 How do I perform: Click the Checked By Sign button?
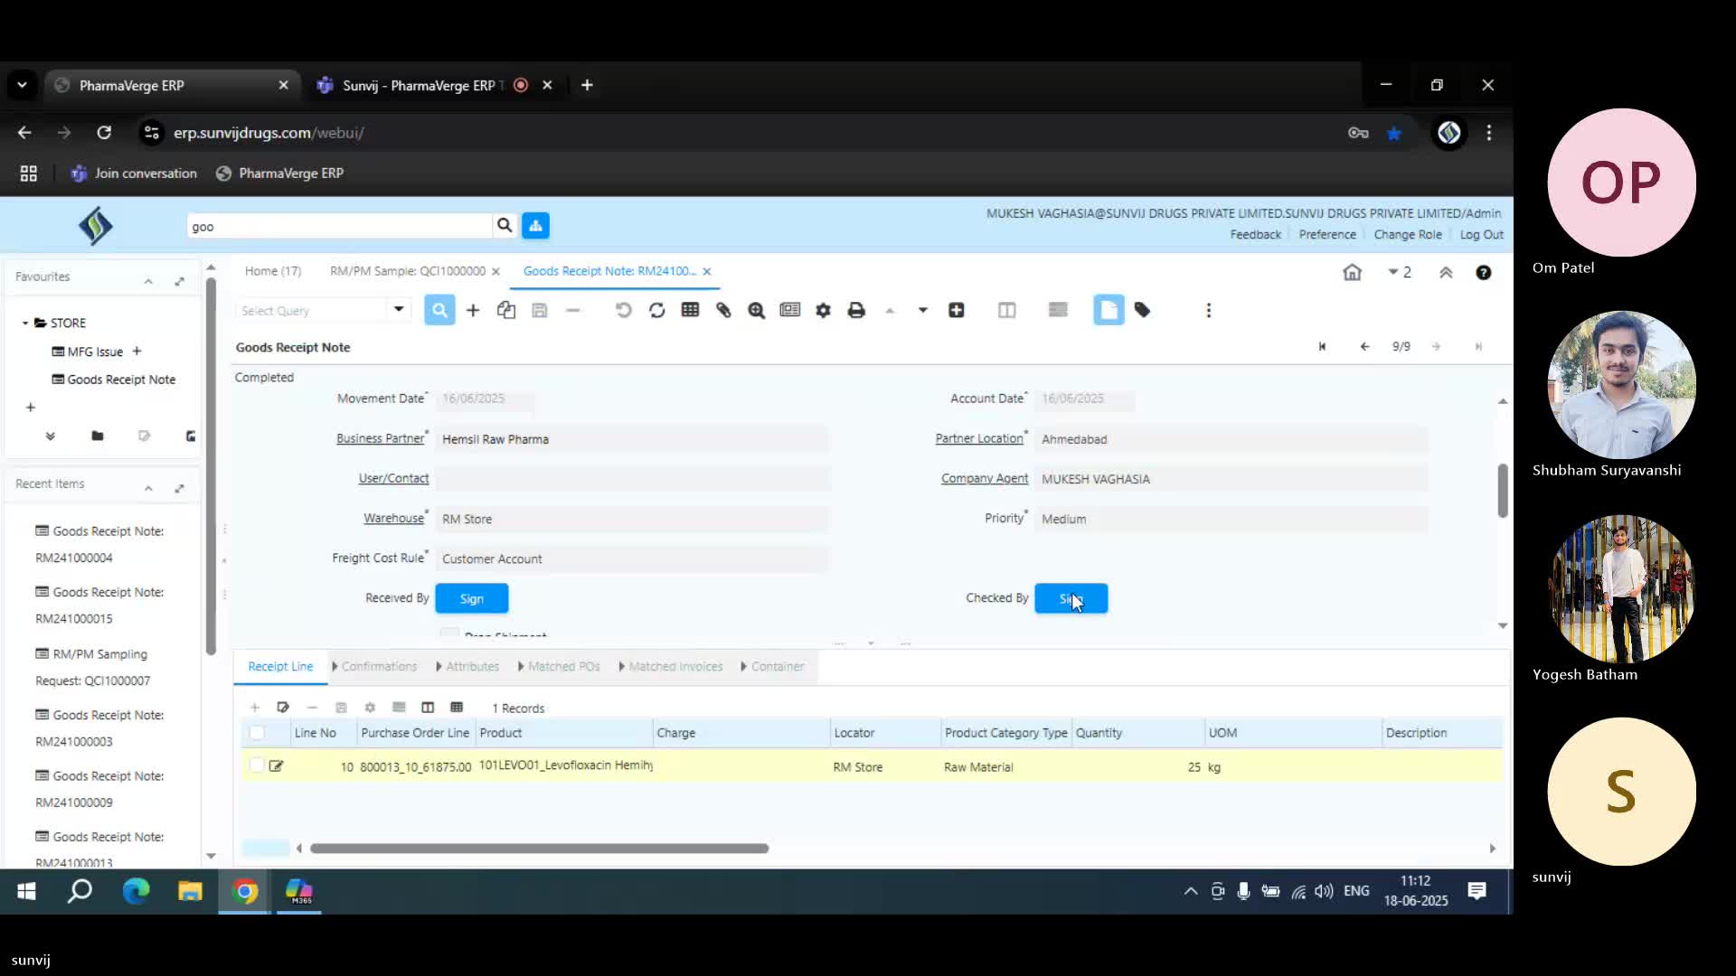[x=1071, y=598]
